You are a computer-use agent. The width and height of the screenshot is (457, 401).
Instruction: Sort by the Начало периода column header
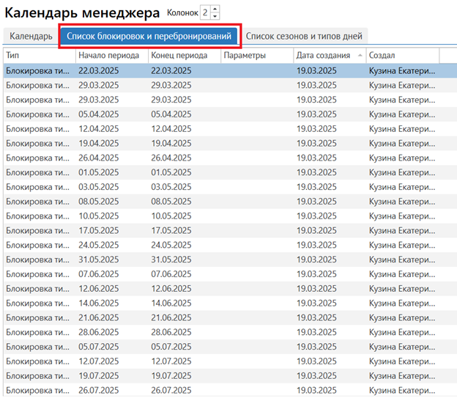(110, 56)
